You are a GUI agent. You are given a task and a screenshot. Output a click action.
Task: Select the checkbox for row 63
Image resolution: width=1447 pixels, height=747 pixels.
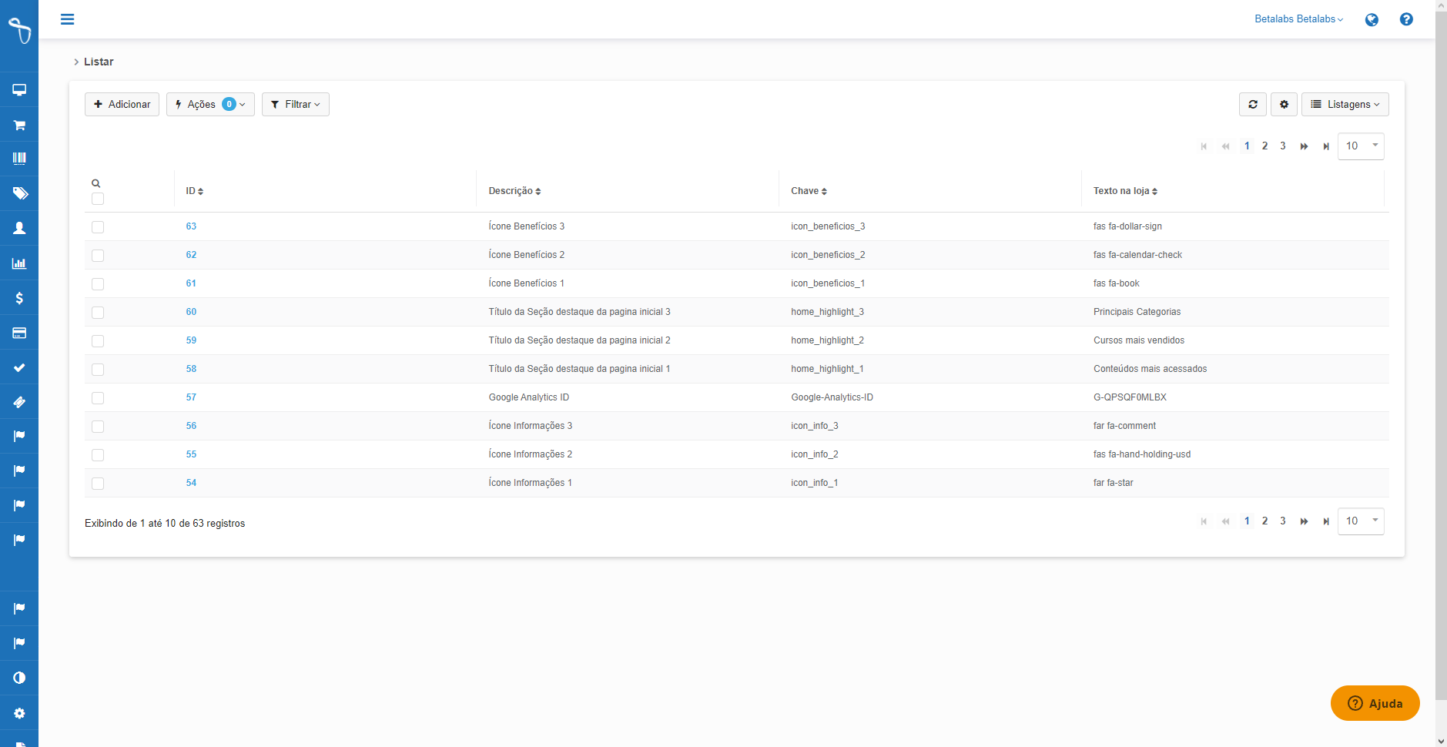[98, 227]
